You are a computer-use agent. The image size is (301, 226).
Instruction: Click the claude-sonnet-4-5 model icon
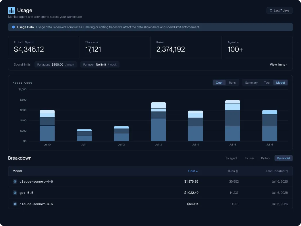[15, 204]
